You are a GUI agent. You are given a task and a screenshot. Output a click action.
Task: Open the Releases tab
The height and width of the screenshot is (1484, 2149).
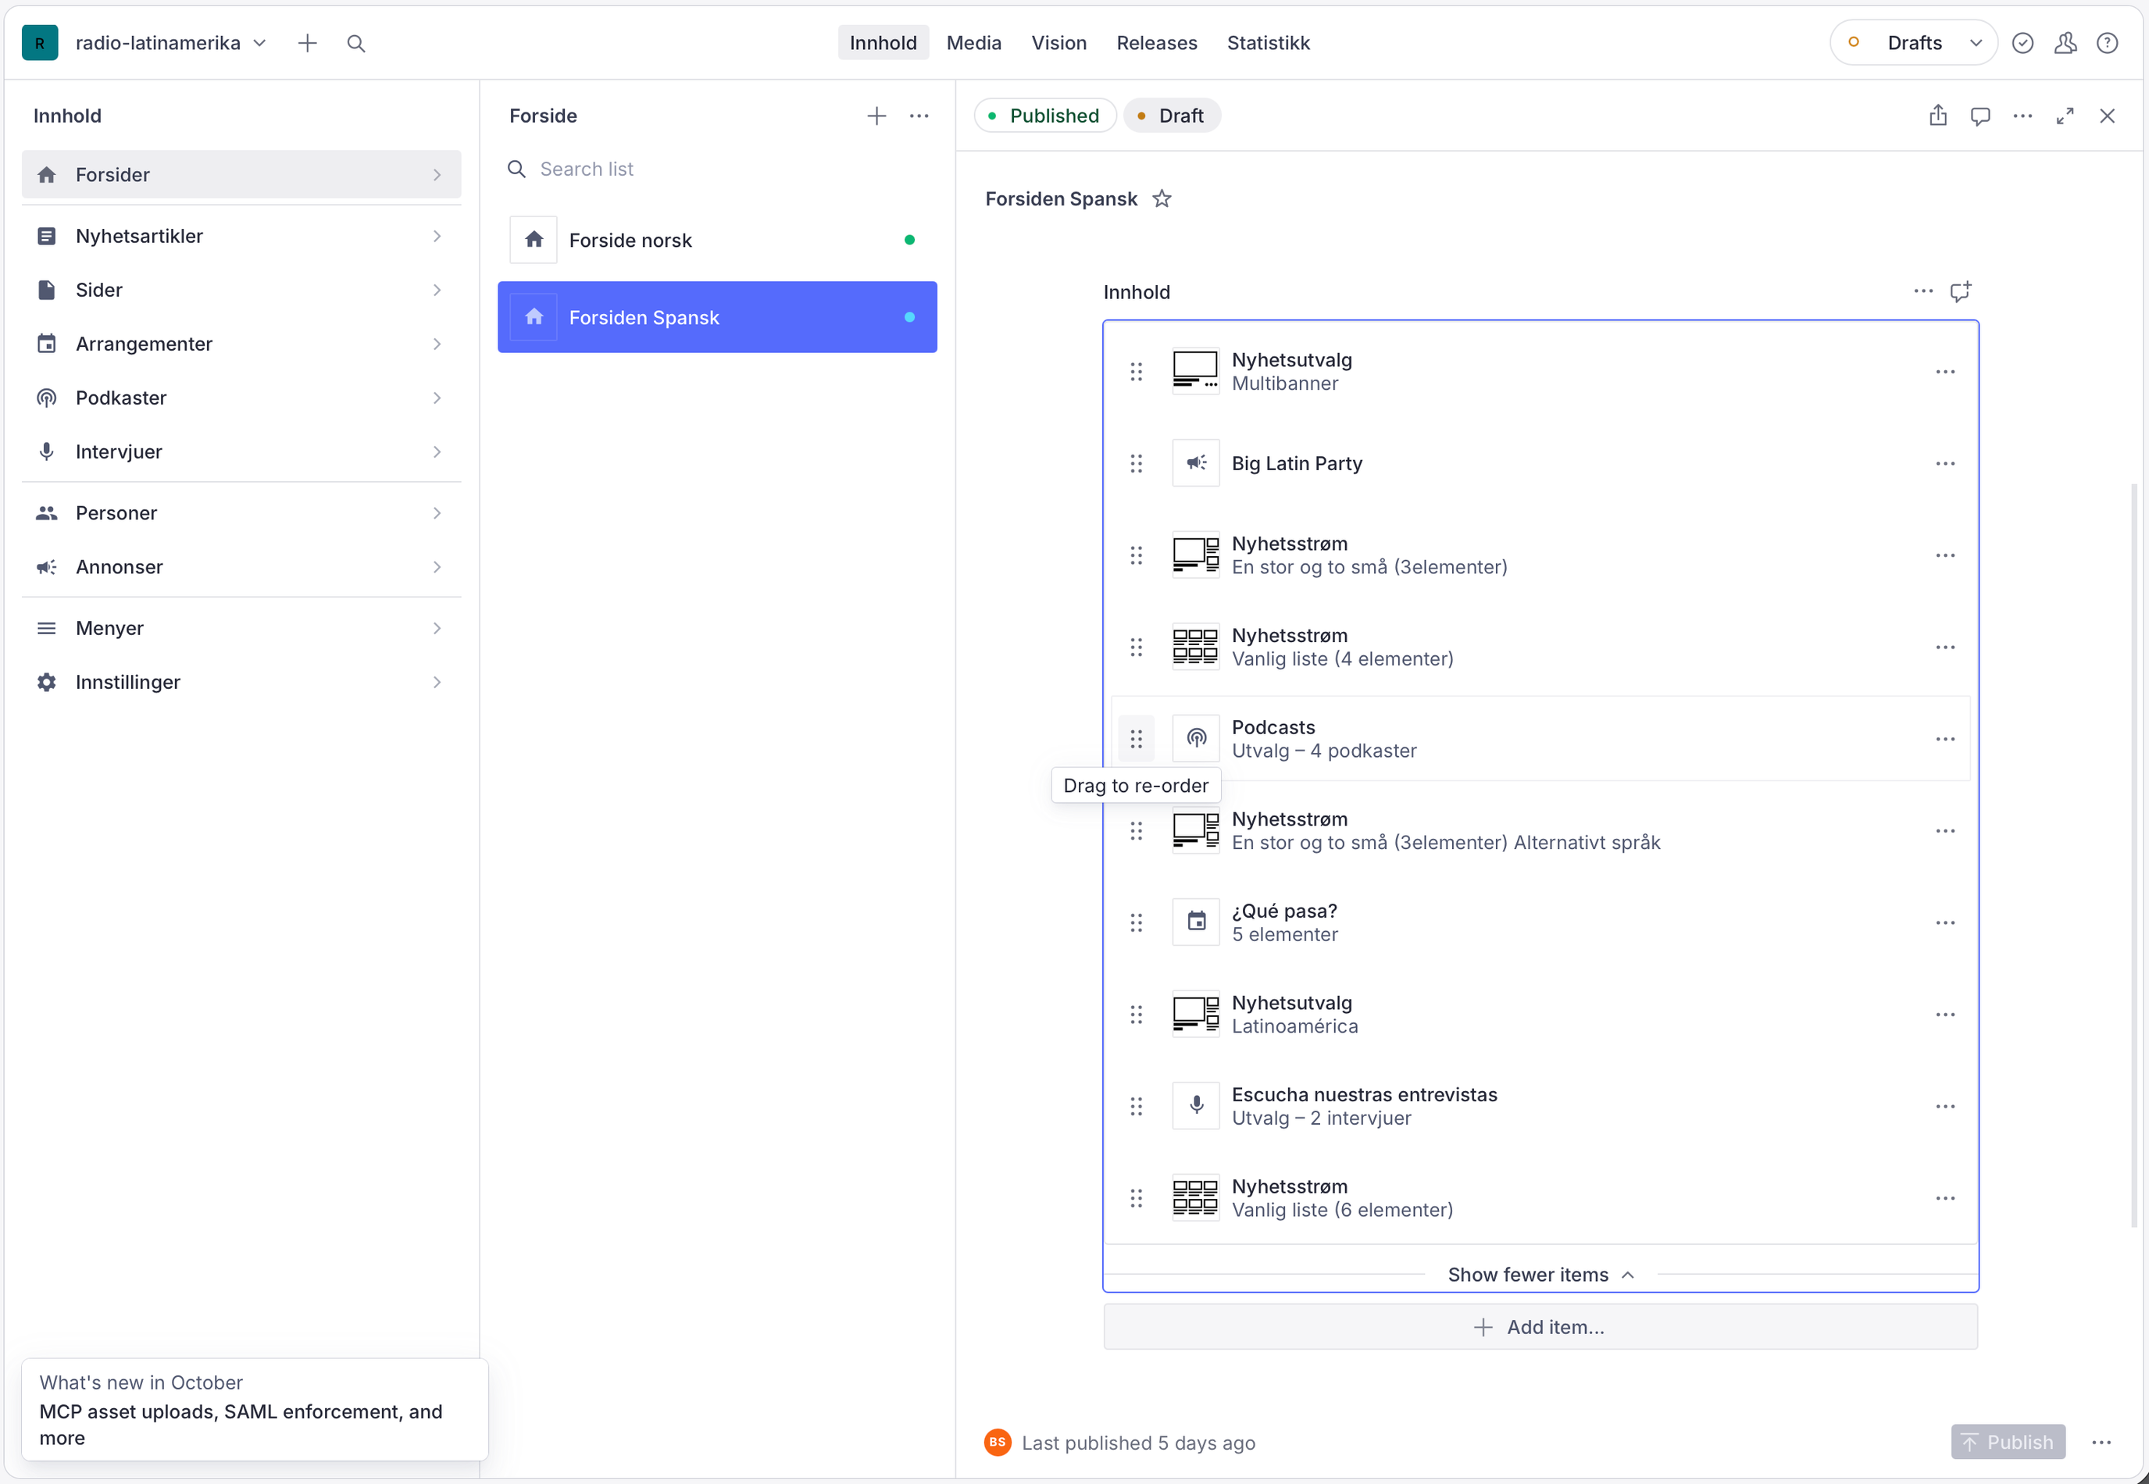click(x=1156, y=43)
